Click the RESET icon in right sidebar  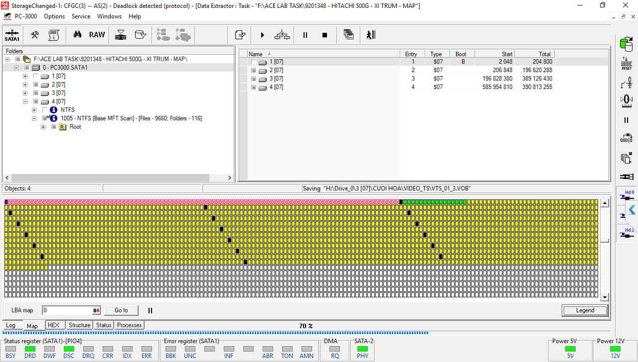pyautogui.click(x=627, y=63)
